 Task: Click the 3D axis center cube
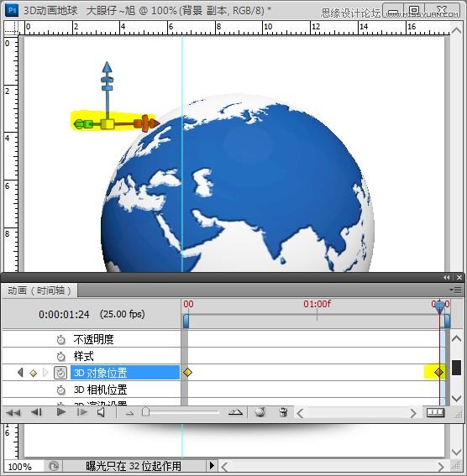pyautogui.click(x=108, y=124)
